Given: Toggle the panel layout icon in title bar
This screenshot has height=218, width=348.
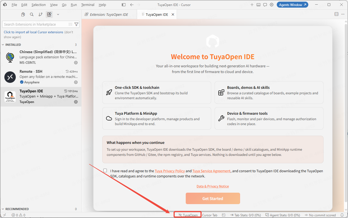Looking at the screenshot, I should pos(259,5).
